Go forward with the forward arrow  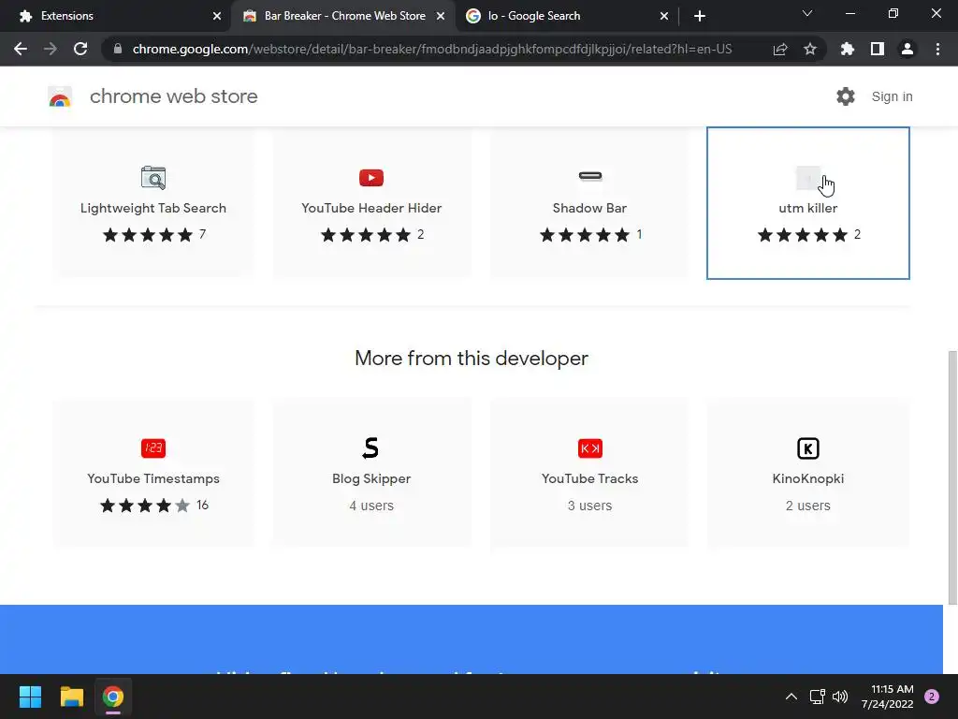[51, 49]
